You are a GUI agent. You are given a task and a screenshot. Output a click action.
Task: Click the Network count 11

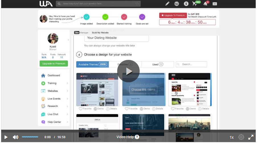61,58
